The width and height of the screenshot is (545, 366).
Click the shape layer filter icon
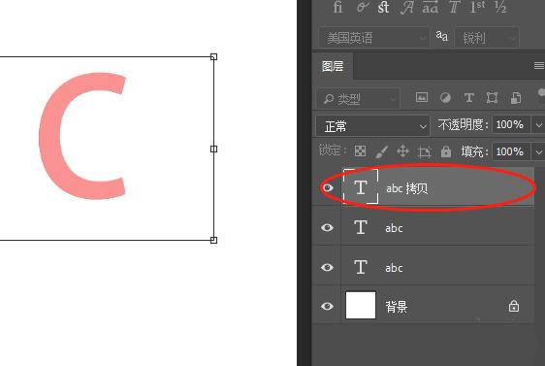492,98
